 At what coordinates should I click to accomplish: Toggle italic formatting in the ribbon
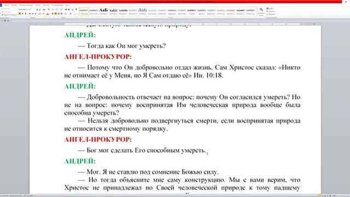22,14
